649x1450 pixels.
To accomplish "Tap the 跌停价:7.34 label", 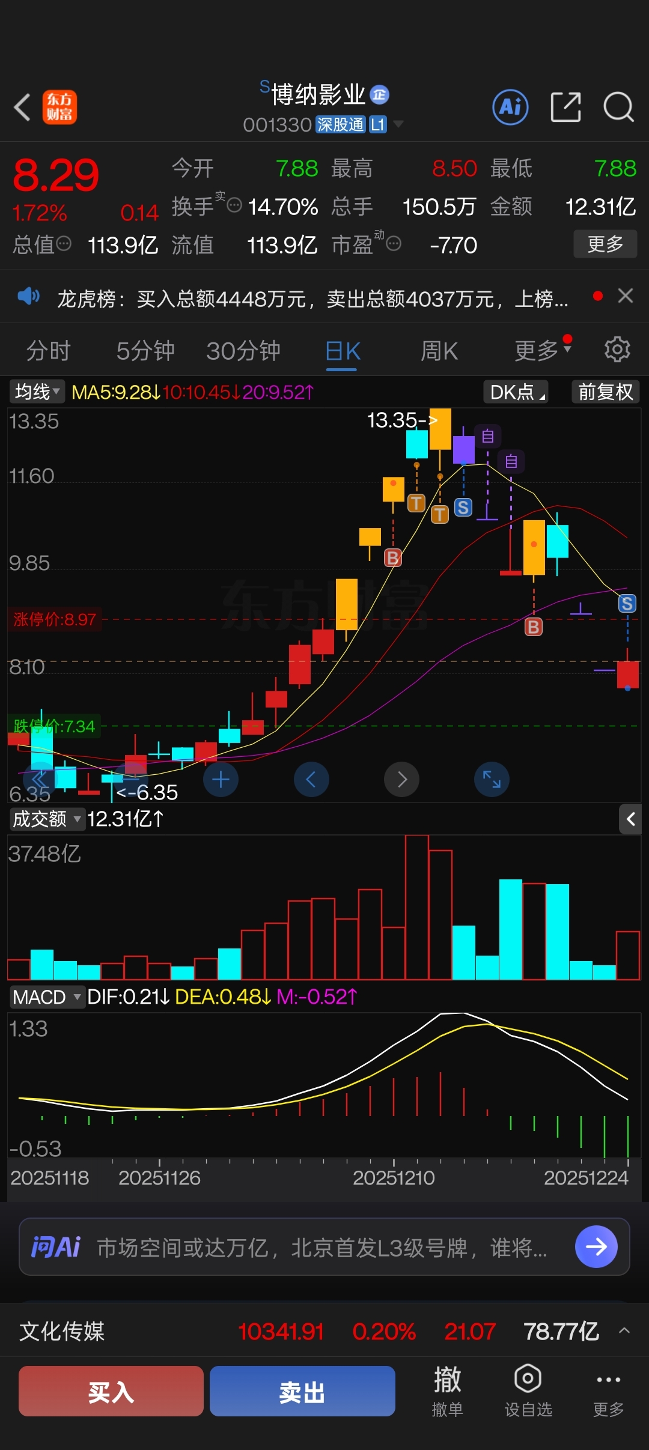I will (54, 726).
